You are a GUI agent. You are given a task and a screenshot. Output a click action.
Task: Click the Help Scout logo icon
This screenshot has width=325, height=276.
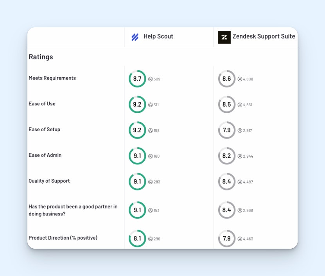(135, 37)
